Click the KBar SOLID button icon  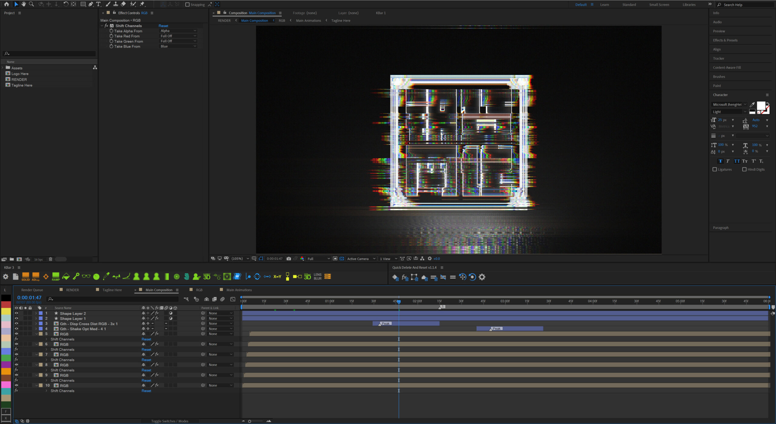(x=25, y=276)
